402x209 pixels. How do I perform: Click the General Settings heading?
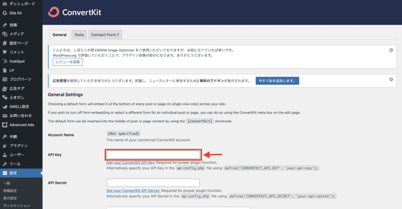[x=66, y=94]
